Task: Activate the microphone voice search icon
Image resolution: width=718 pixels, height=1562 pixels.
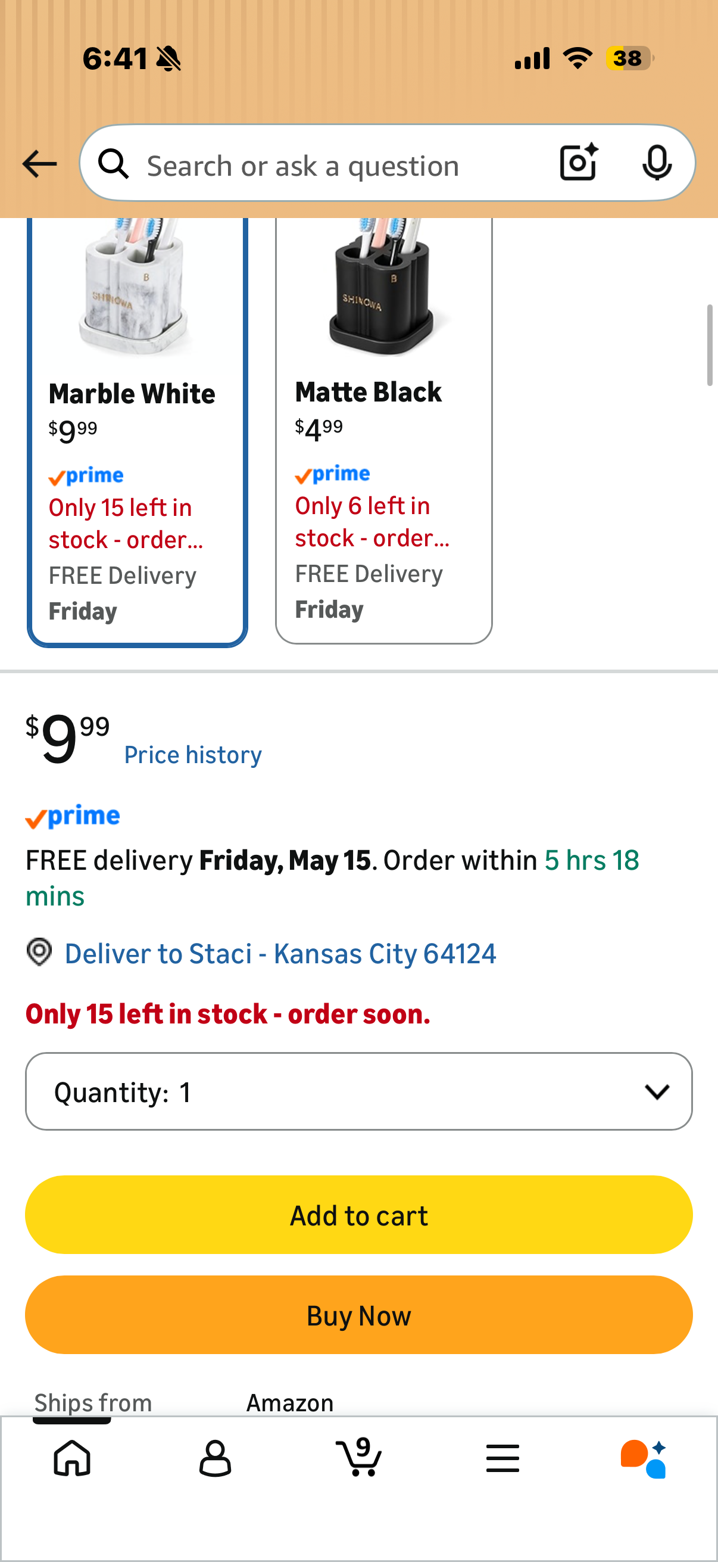Action: [x=657, y=163]
